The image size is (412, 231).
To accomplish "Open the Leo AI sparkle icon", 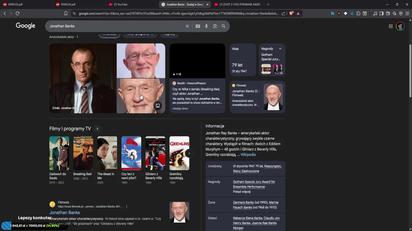I will point(394,13).
